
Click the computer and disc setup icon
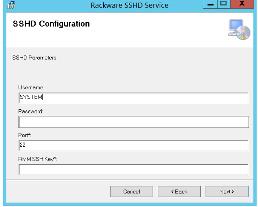239,30
